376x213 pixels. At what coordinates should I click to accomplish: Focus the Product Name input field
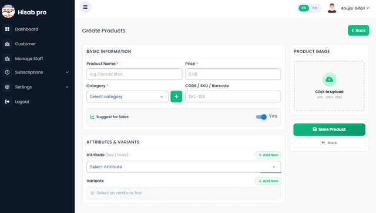coord(135,74)
